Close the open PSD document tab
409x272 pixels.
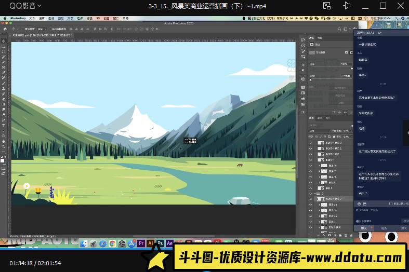tap(11, 35)
